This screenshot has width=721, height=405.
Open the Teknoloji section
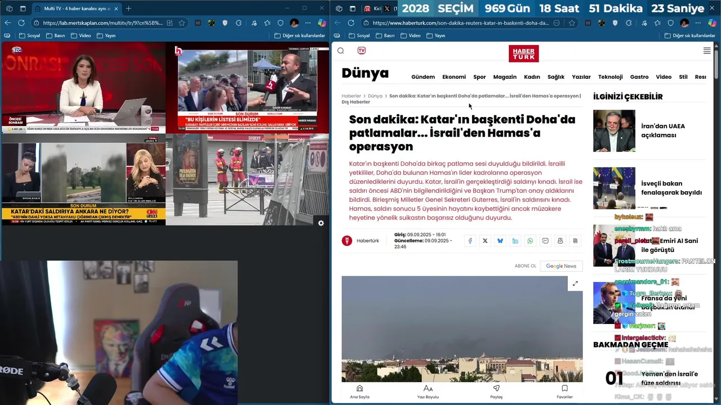(611, 77)
